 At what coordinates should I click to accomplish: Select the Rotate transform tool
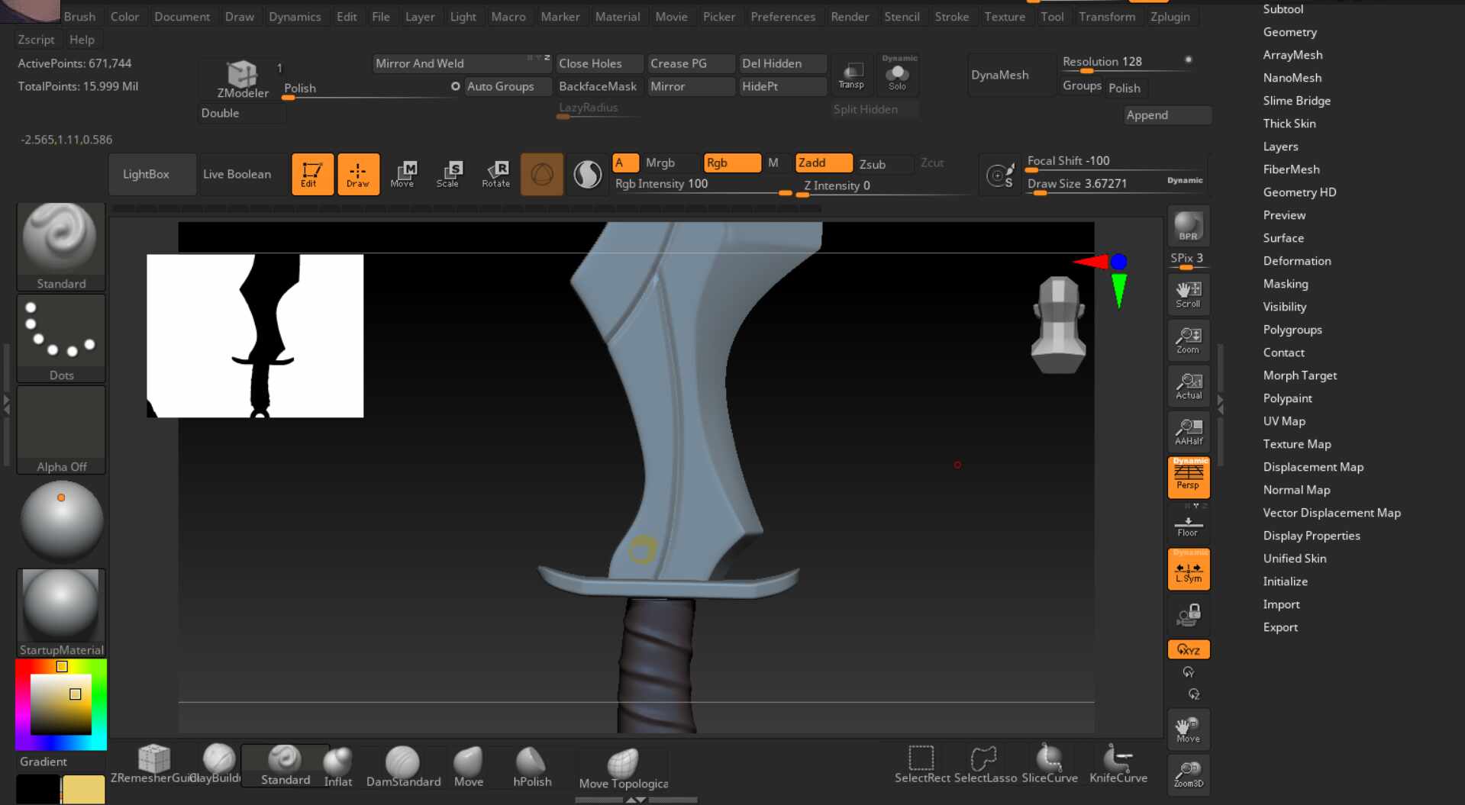coord(495,174)
